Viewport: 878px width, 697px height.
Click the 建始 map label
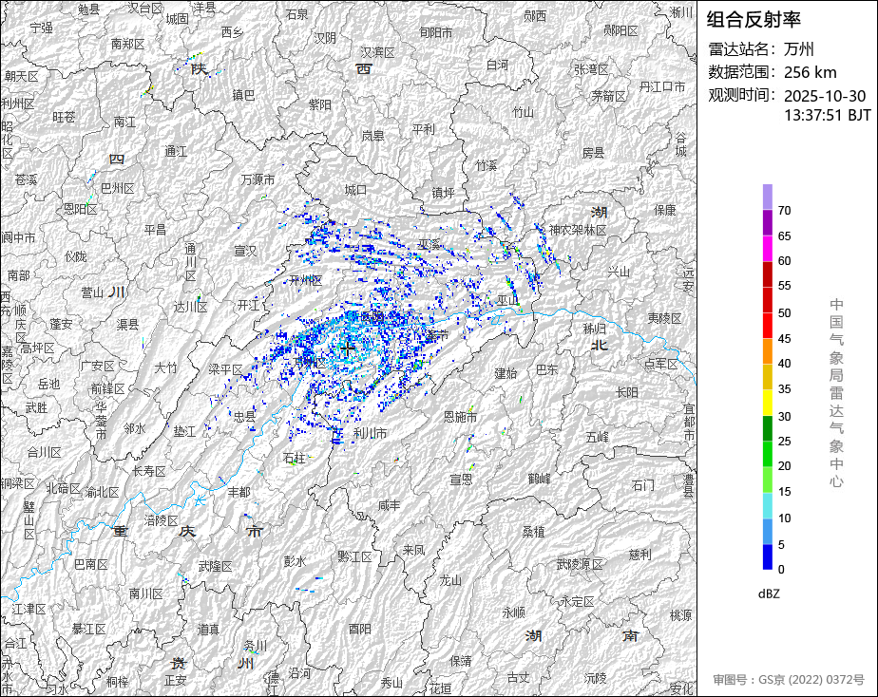(506, 373)
